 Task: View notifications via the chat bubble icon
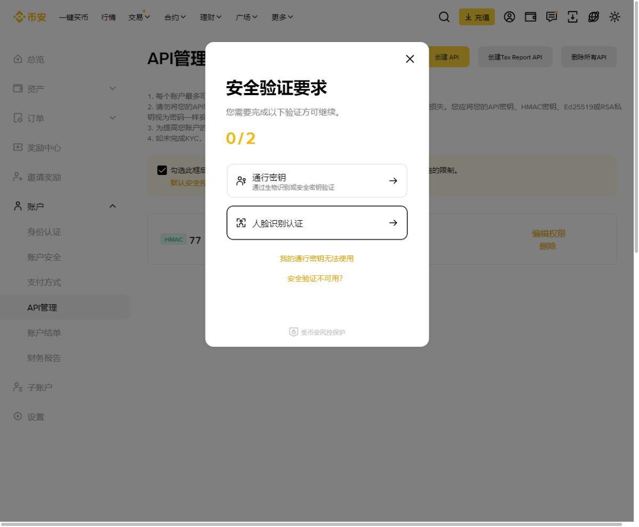pos(551,17)
